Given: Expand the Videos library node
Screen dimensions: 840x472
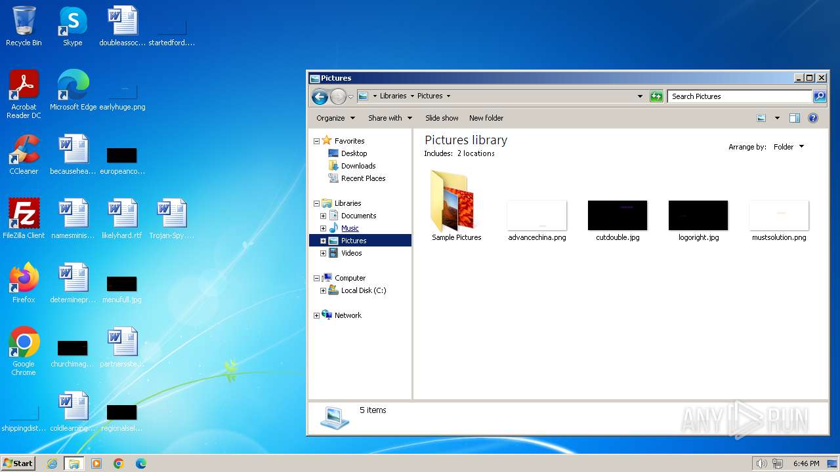Looking at the screenshot, I should point(323,253).
